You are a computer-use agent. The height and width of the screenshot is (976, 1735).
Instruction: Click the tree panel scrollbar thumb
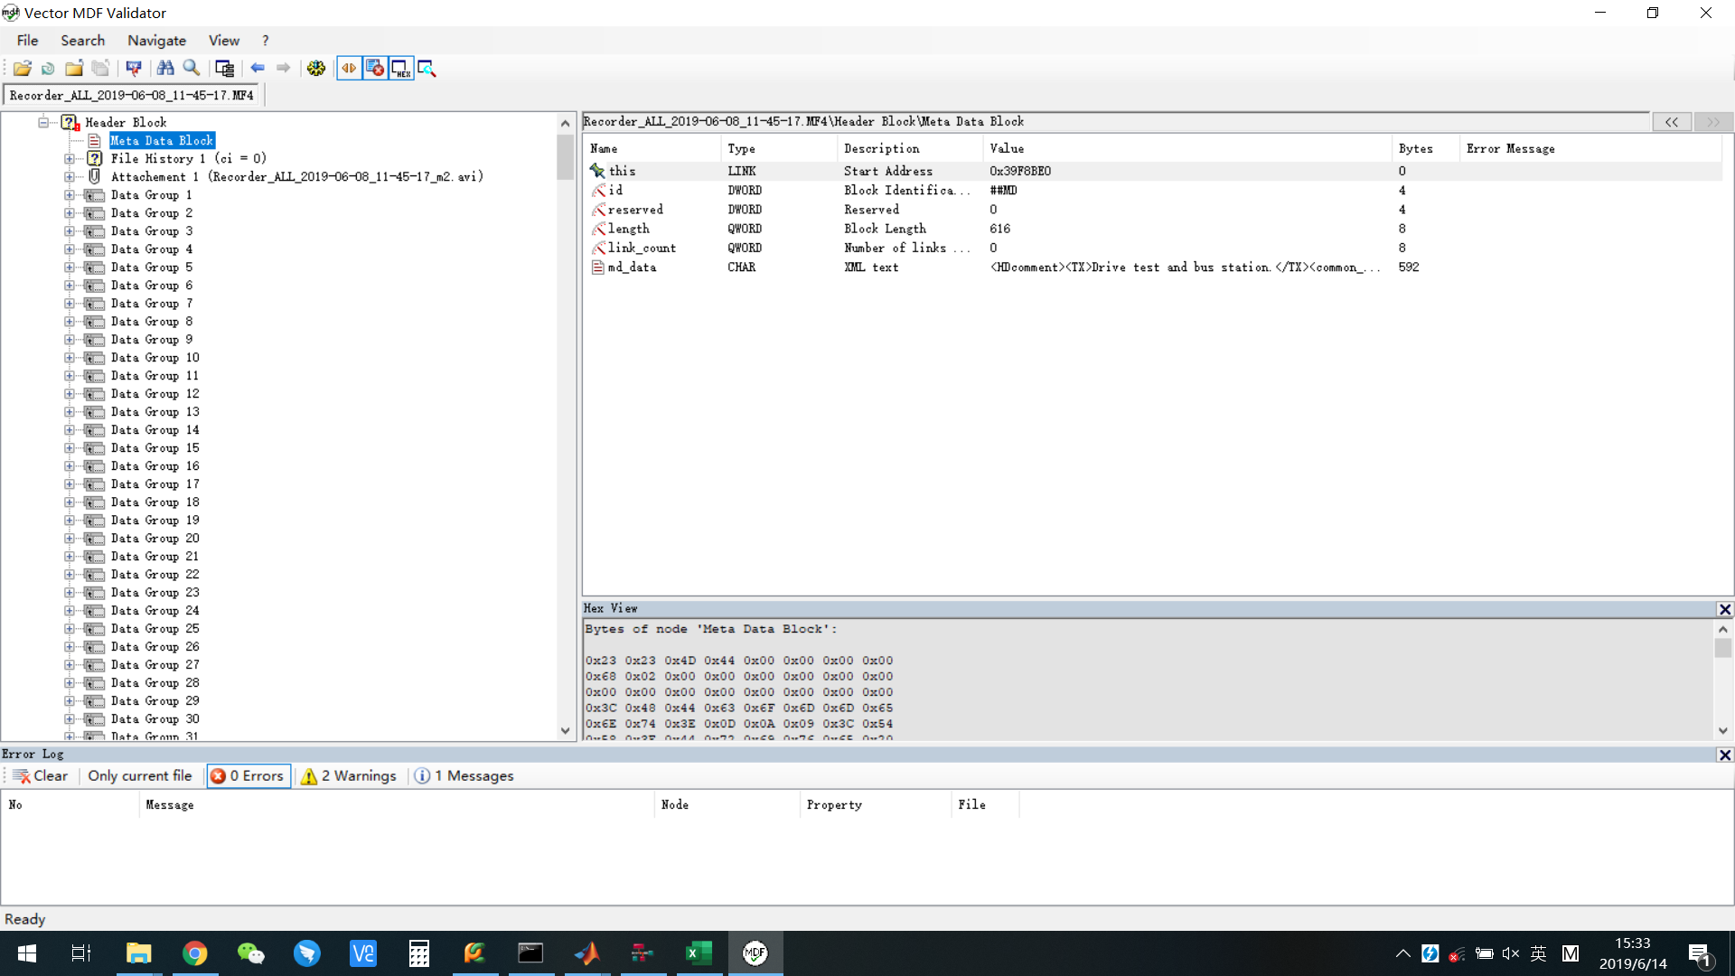coord(565,156)
